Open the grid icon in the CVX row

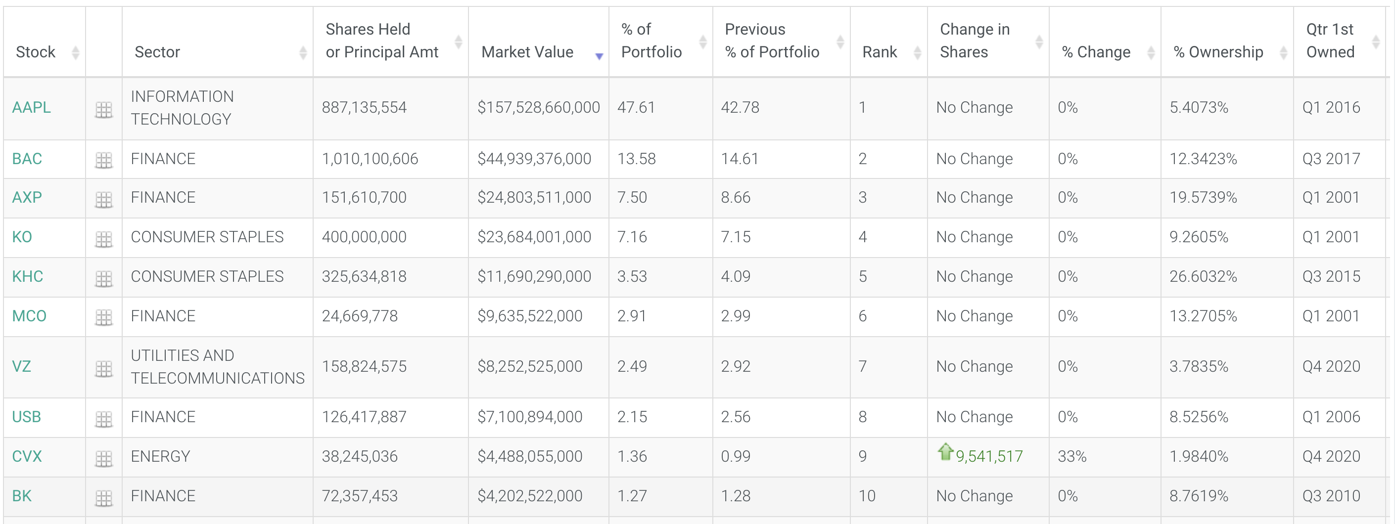(103, 459)
